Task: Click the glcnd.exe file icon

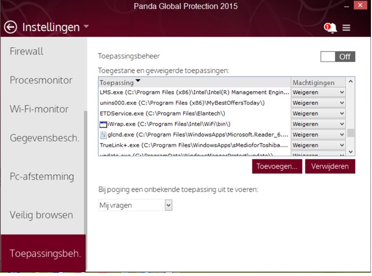Action: click(103, 135)
